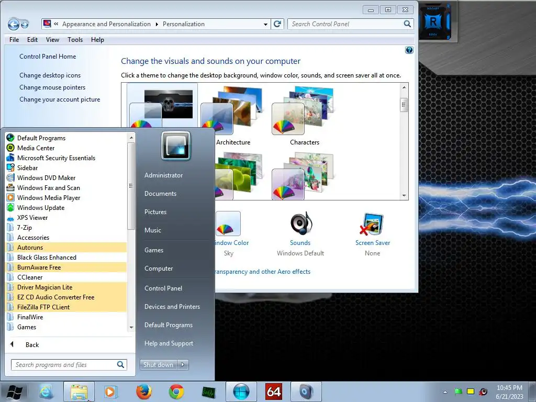This screenshot has height=402, width=536.
Task: Open the File menu
Action: click(14, 40)
